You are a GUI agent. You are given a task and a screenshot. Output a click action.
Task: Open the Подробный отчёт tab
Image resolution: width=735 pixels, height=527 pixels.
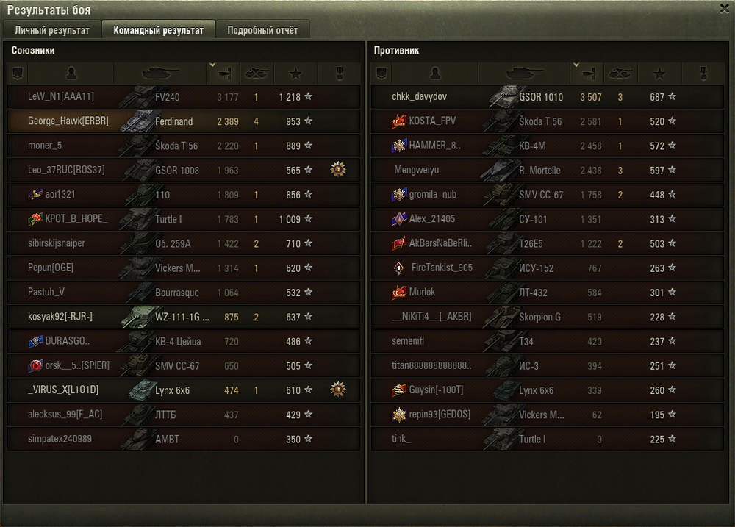pyautogui.click(x=262, y=30)
